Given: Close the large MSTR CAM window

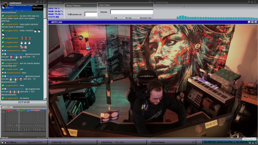Looking at the screenshot, I should tap(256, 22).
